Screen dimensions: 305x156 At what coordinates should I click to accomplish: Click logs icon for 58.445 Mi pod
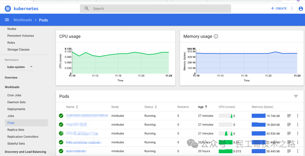[x=289, y=151]
